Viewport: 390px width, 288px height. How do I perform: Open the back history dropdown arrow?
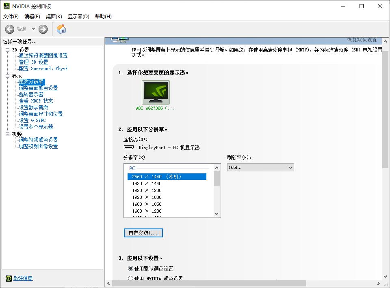[x=33, y=29]
